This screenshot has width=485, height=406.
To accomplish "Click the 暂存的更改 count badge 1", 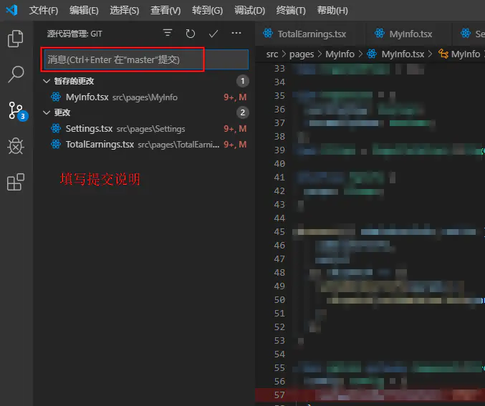I will click(x=242, y=81).
